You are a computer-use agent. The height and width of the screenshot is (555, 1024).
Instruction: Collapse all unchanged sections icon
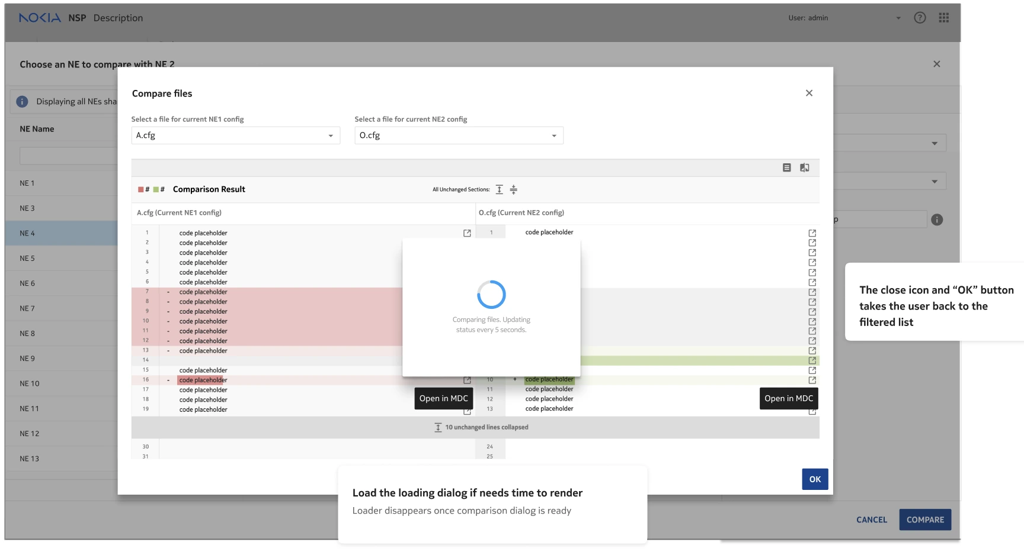pos(513,189)
